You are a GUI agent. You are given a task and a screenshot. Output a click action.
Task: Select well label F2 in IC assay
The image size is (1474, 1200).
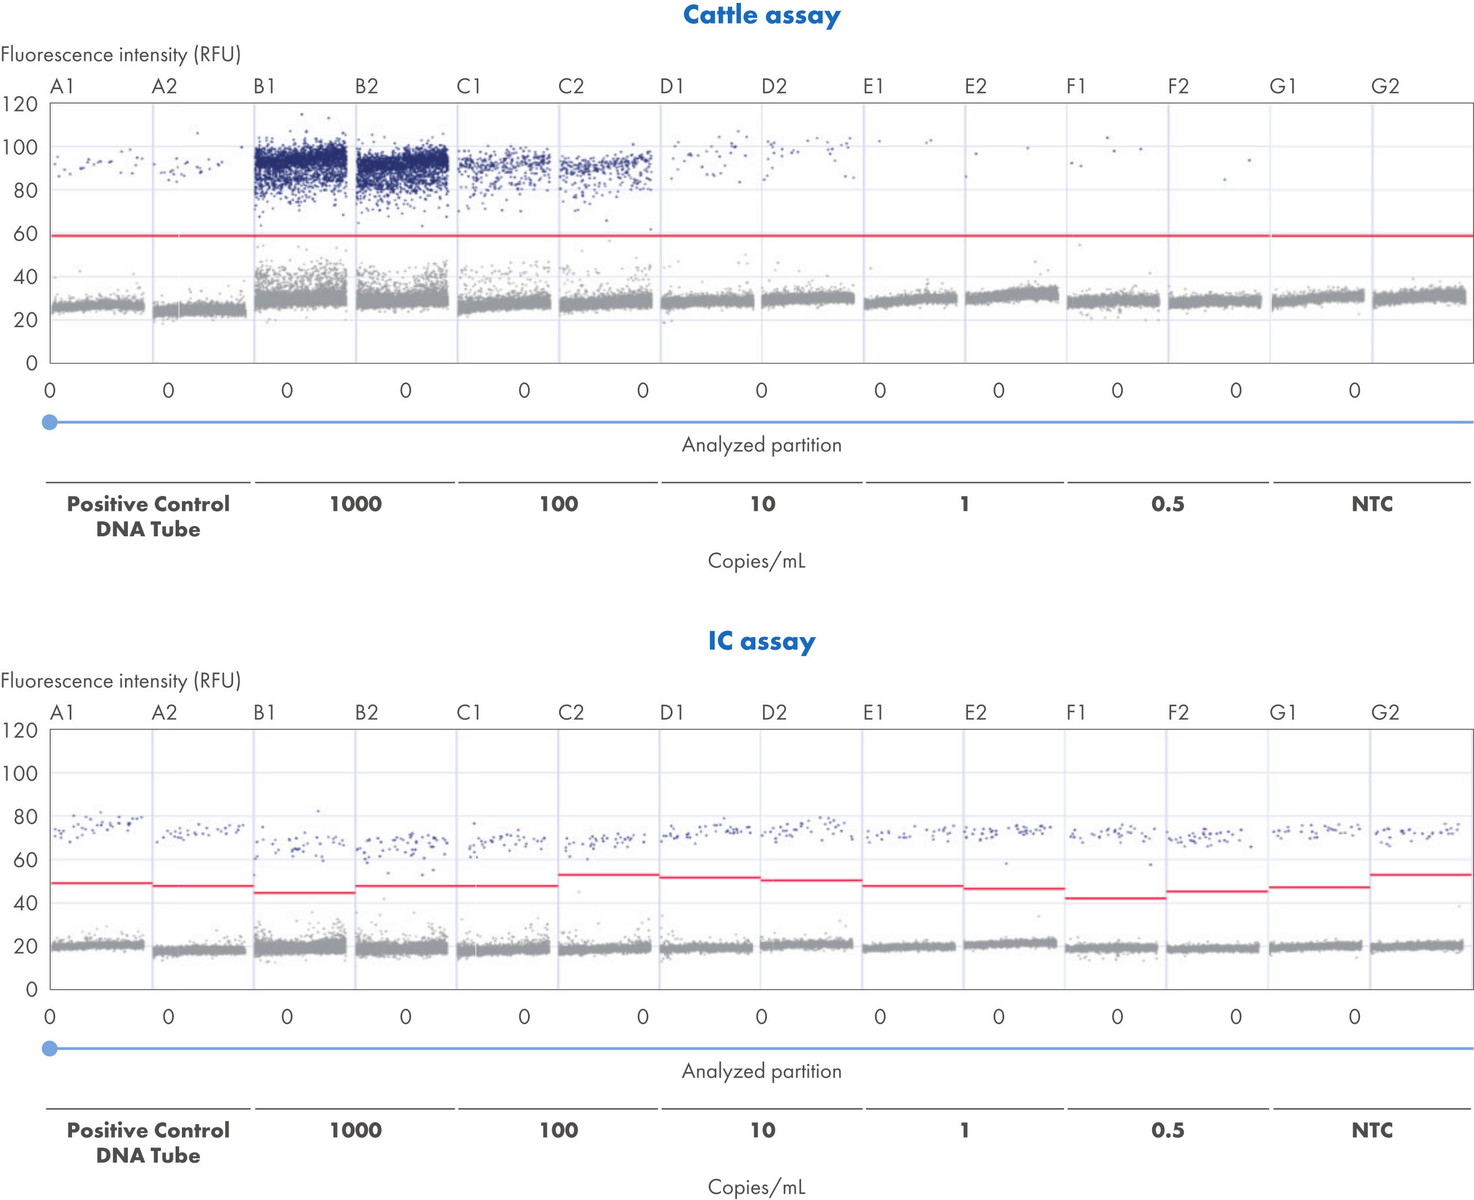click(x=1179, y=713)
